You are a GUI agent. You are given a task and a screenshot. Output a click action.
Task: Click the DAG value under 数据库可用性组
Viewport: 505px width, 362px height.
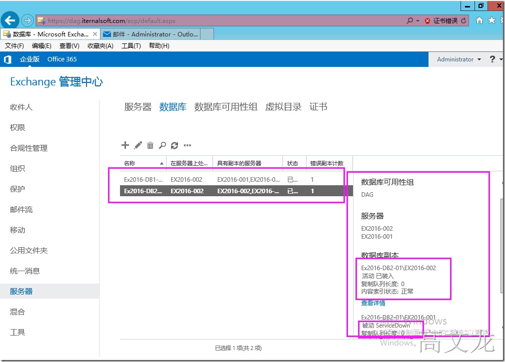(x=367, y=195)
